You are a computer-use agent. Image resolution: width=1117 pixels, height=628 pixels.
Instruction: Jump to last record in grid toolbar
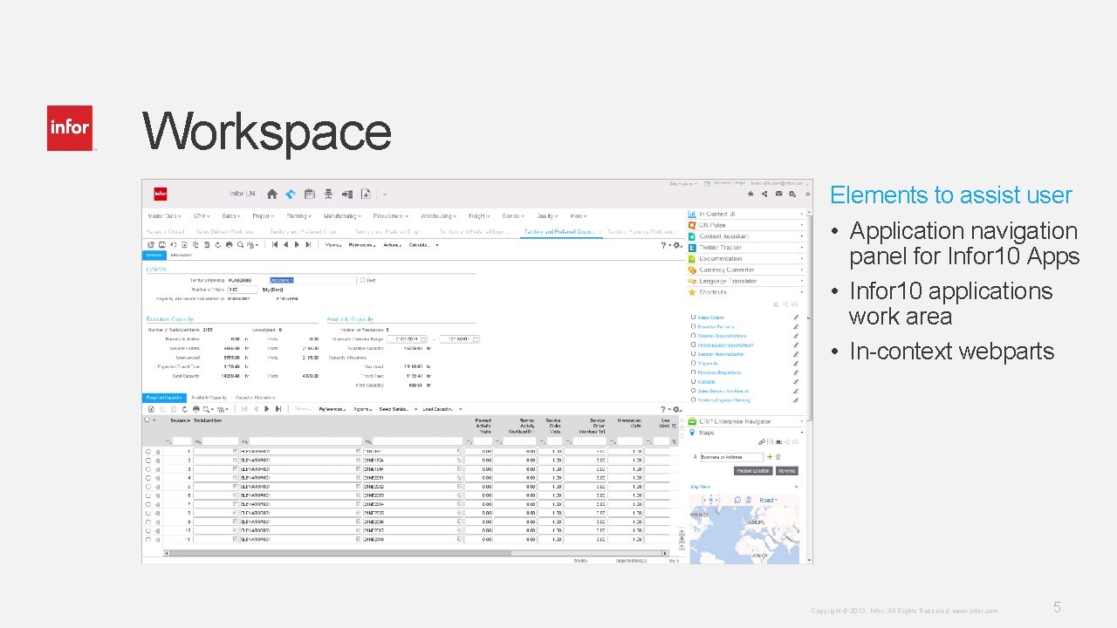click(278, 409)
